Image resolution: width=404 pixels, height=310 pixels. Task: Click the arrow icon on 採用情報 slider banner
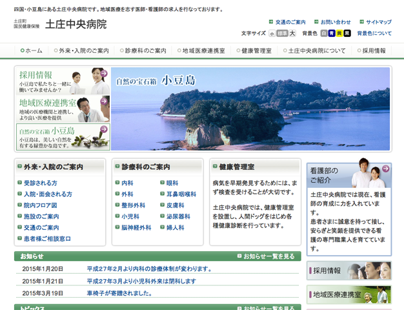click(x=104, y=74)
